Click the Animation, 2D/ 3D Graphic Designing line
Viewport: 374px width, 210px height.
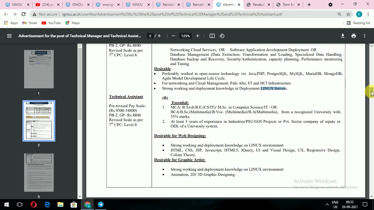click(x=203, y=174)
